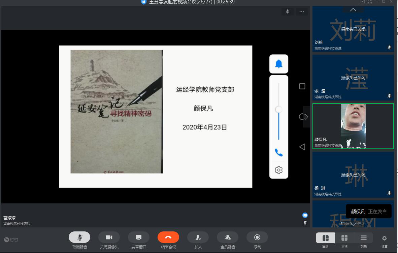Click the blue screen-share badge near 葛婷婷

(x=305, y=215)
